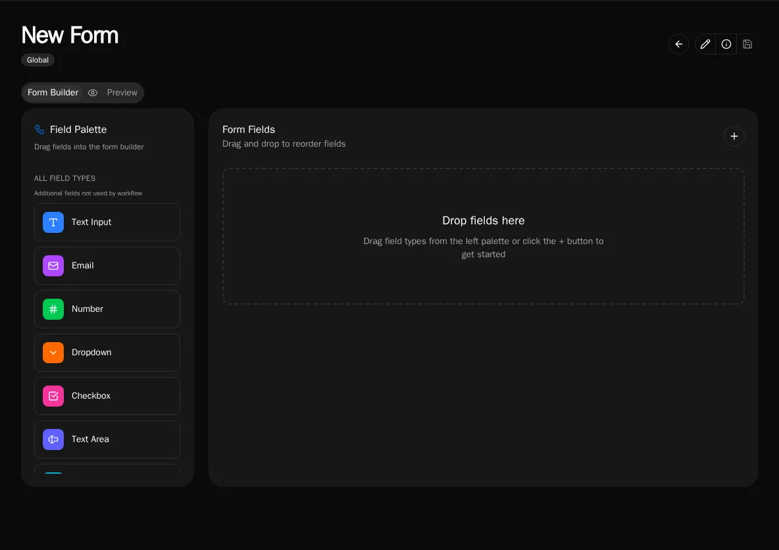
Task: Click the green Number hash icon
Action: (53, 309)
